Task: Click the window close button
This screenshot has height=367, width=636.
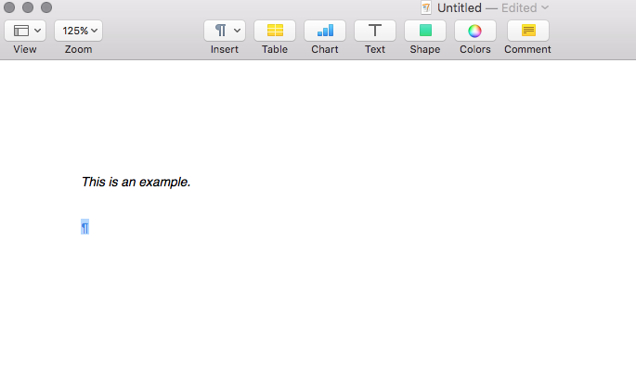Action: 9,7
